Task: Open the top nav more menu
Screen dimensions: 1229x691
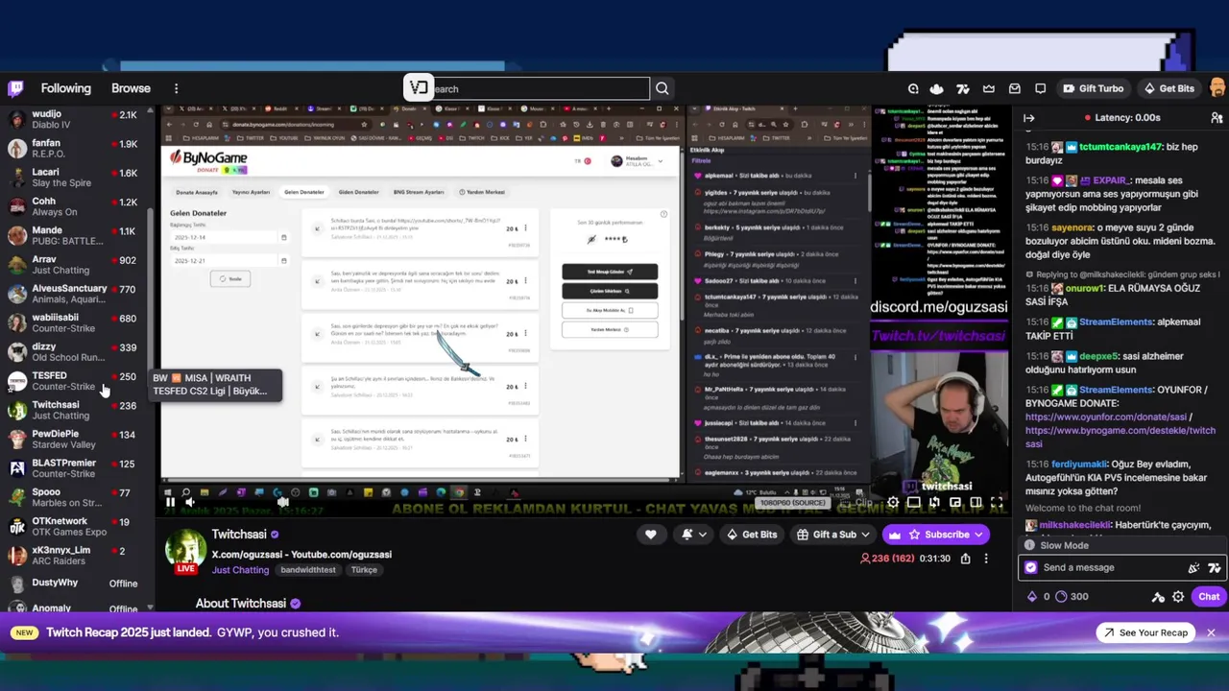Action: (176, 88)
